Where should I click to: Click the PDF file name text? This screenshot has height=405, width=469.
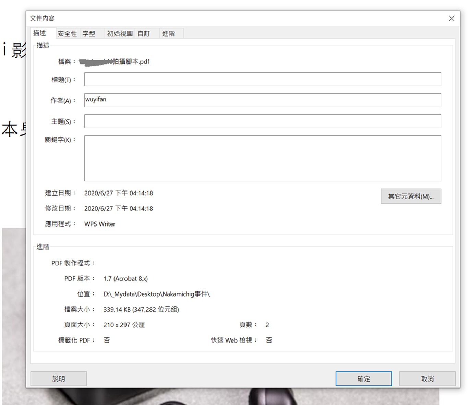115,62
